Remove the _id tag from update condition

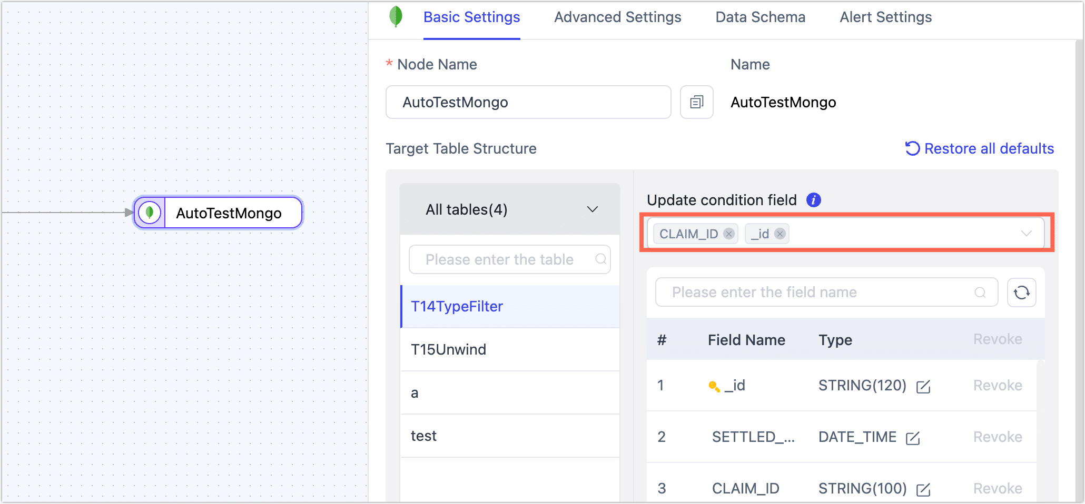(780, 234)
